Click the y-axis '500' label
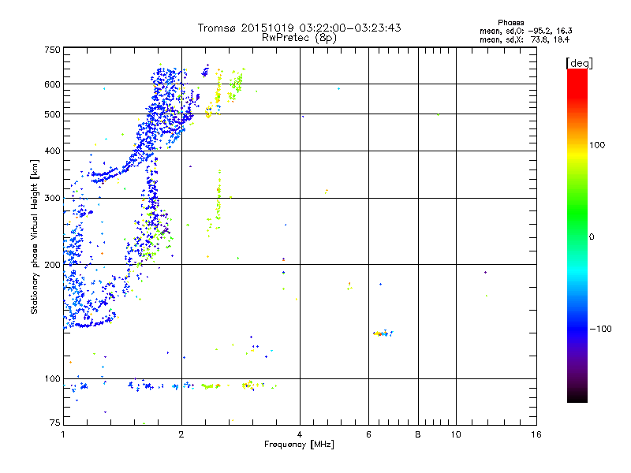 pyautogui.click(x=52, y=114)
